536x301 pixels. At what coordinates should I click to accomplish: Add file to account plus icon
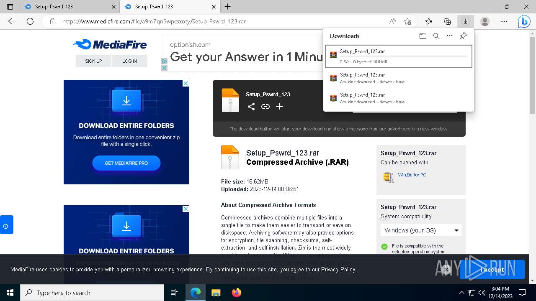click(279, 107)
